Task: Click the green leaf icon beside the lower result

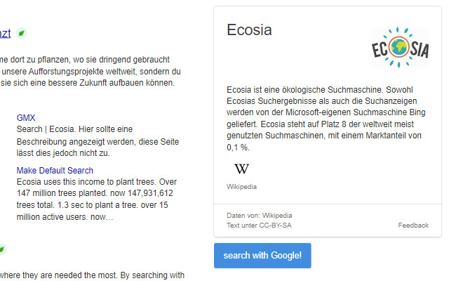Action: [2, 249]
